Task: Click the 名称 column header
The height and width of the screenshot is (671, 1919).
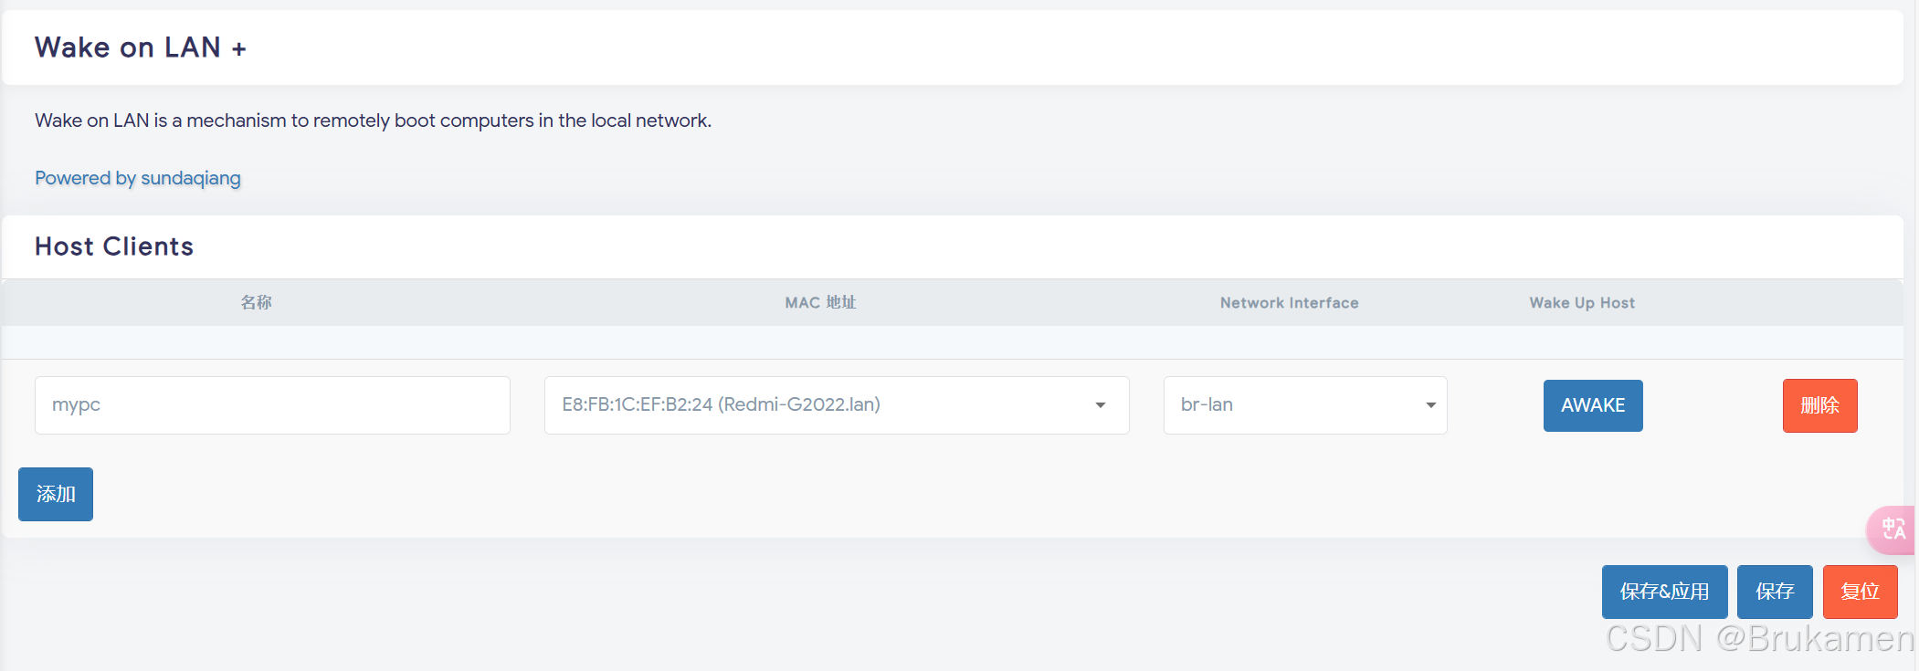Action: coord(256,302)
